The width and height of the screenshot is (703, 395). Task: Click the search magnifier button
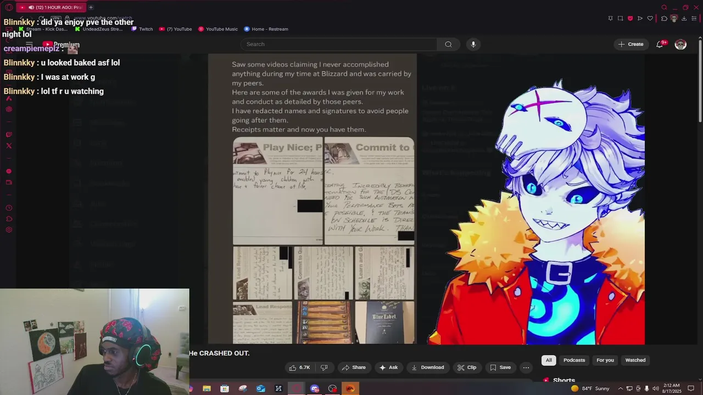point(448,44)
